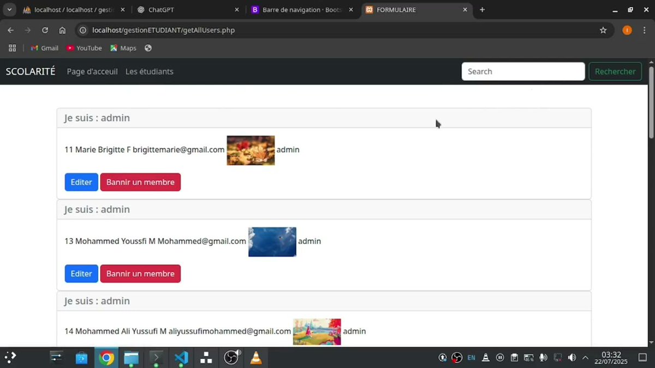
Task: Bookmark this page with the star icon
Action: pos(604,31)
